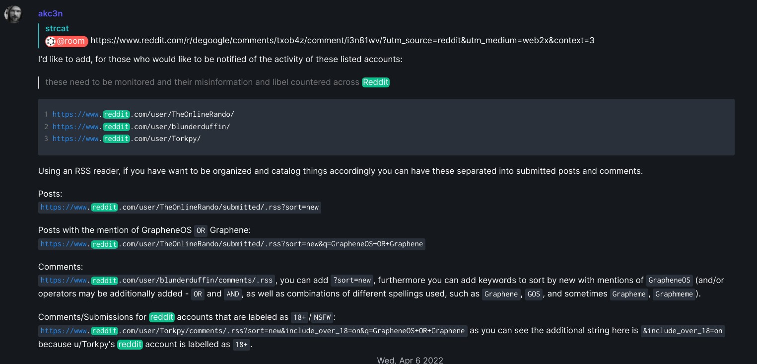Click line number 1 in code block

46,115
